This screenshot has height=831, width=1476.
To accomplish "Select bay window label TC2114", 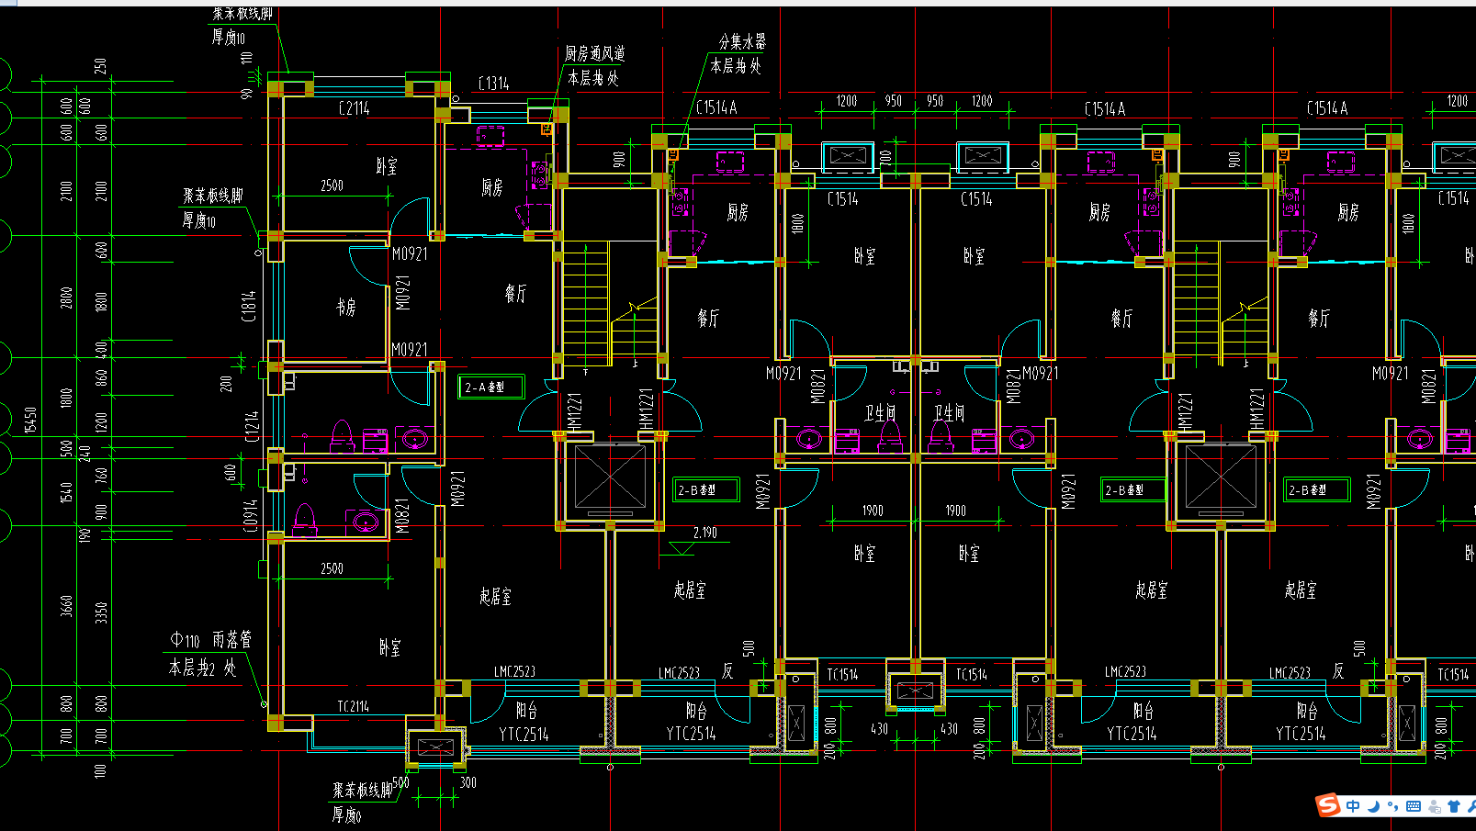I will (x=353, y=706).
